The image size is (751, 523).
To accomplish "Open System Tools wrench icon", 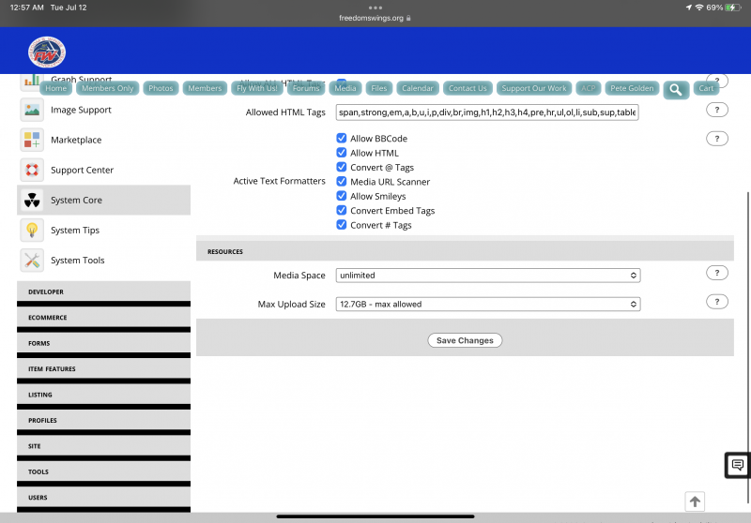I will [x=32, y=261].
